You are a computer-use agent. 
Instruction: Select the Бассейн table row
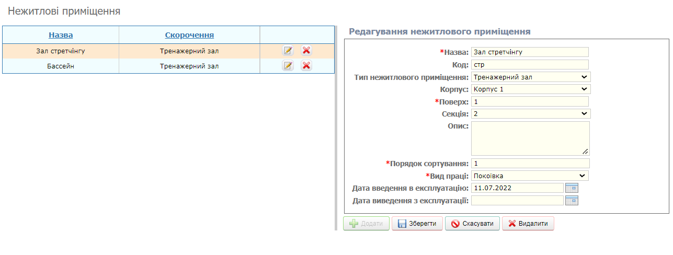coord(61,66)
